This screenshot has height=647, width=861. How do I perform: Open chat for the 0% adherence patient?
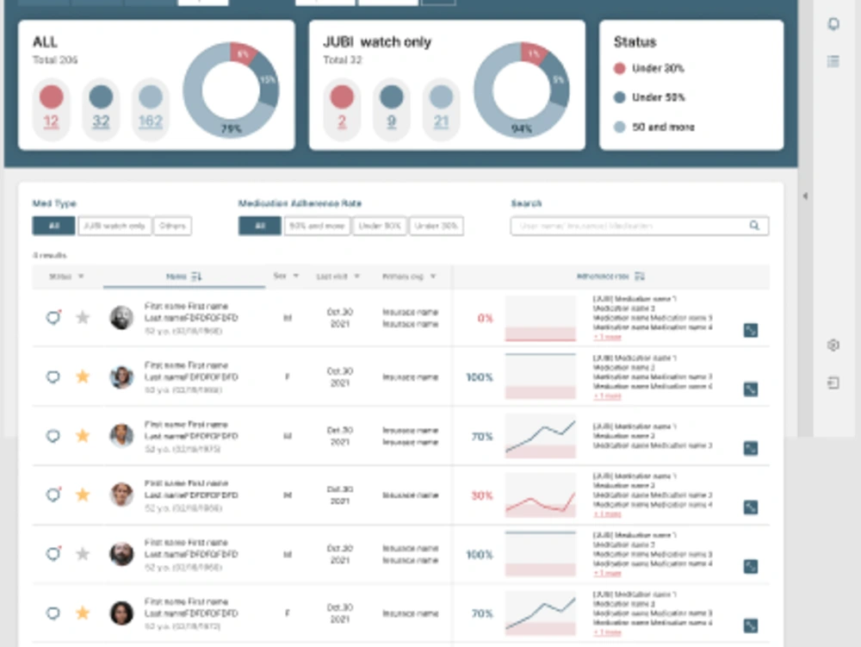53,317
